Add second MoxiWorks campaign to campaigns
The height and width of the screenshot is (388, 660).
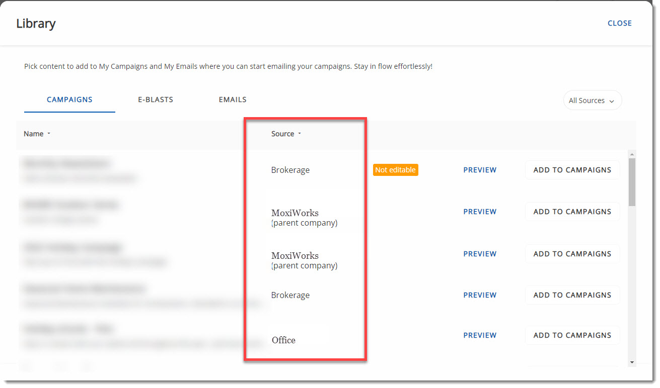click(x=572, y=254)
